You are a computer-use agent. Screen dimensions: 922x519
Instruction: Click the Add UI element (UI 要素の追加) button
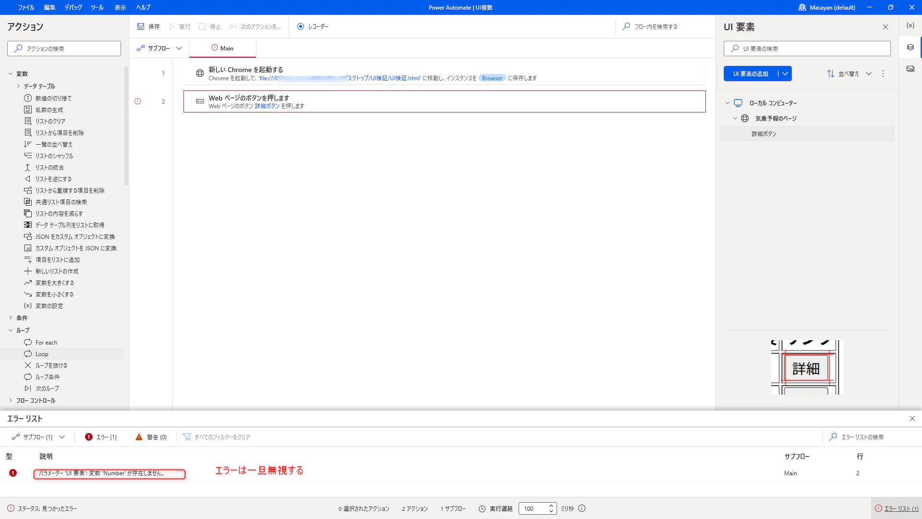coord(751,74)
